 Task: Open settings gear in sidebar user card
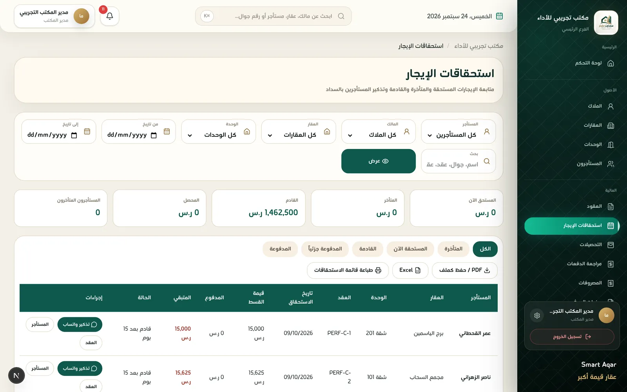tap(537, 316)
